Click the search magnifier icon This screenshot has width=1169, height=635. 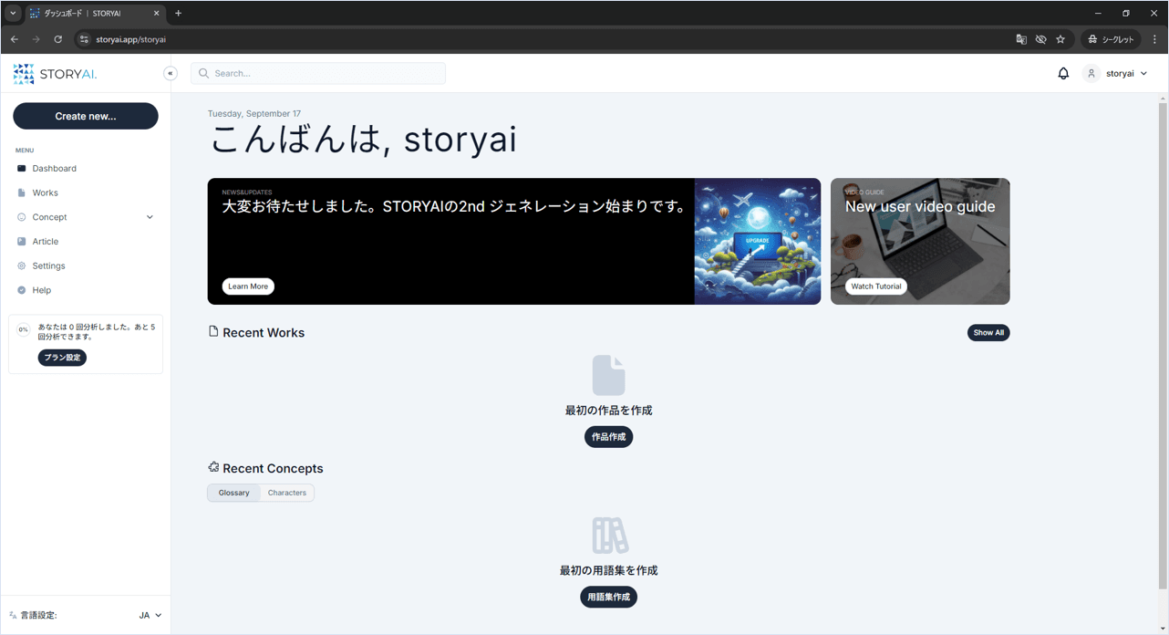(x=203, y=73)
